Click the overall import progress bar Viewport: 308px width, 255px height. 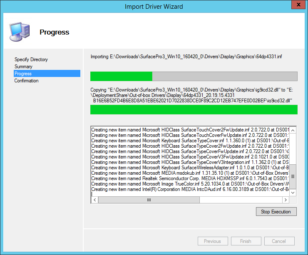[194, 76]
